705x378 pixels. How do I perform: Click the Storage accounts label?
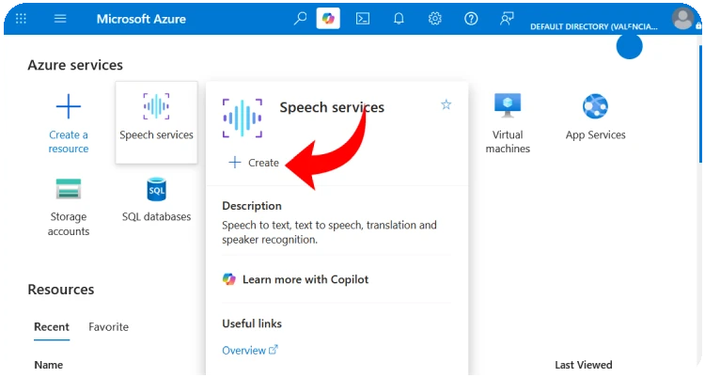coord(69,224)
